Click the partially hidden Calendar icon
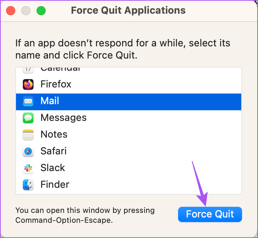Viewport: 258px width, 238px height. click(29, 70)
